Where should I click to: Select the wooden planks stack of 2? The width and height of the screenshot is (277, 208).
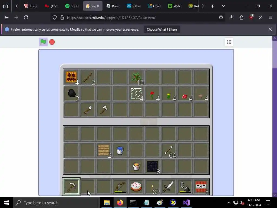104,150
